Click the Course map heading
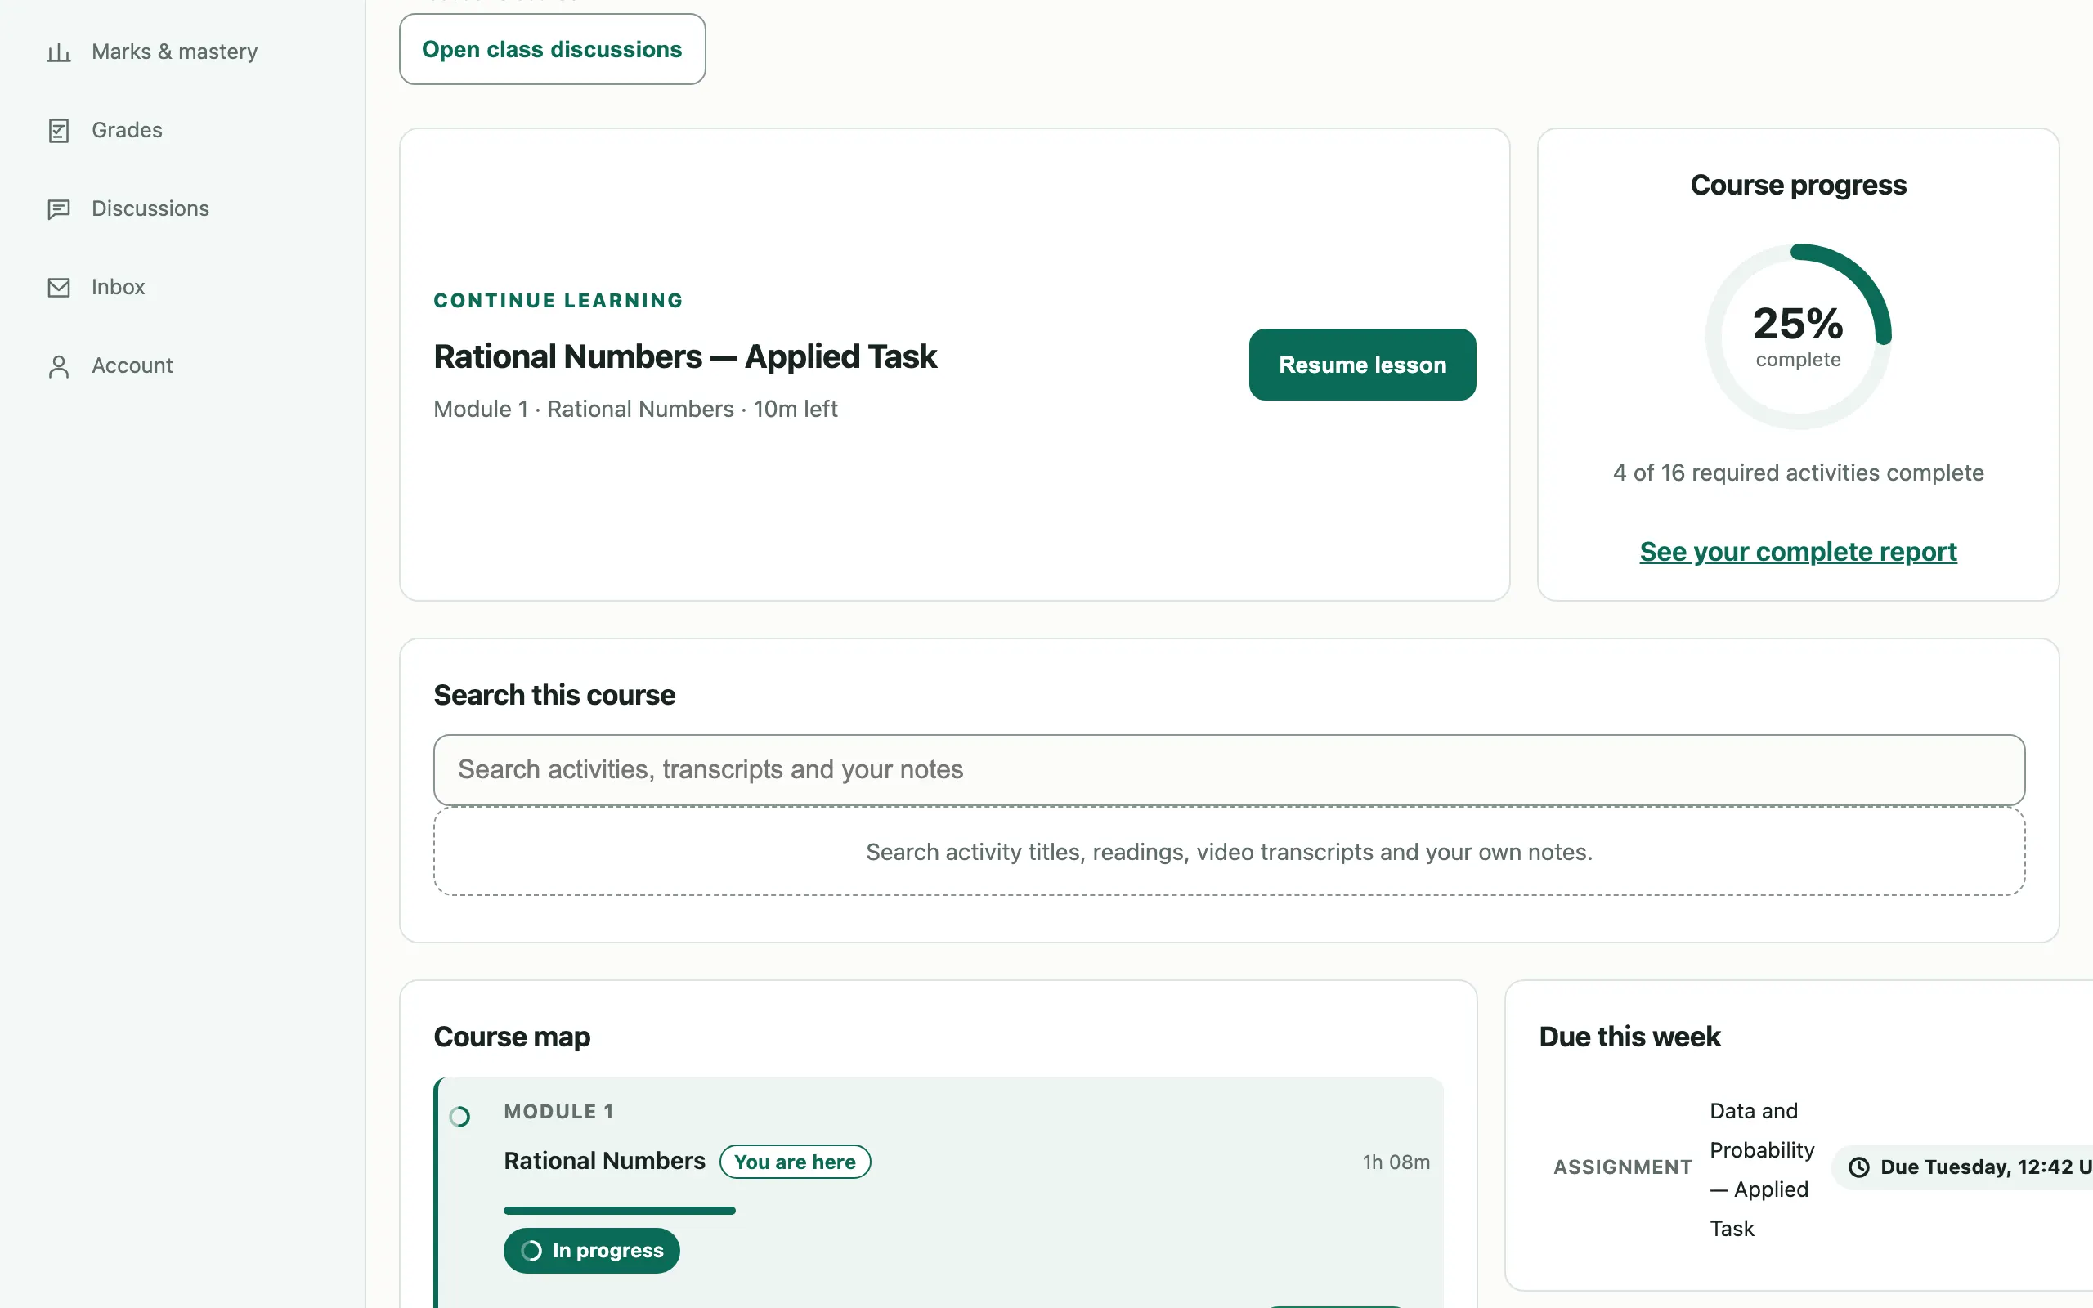Viewport: 2093px width, 1308px height. pyautogui.click(x=512, y=1037)
